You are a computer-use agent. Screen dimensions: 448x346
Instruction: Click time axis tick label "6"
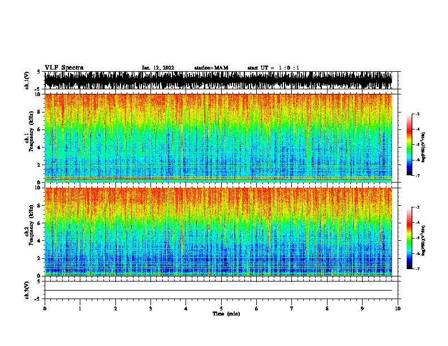click(x=256, y=309)
